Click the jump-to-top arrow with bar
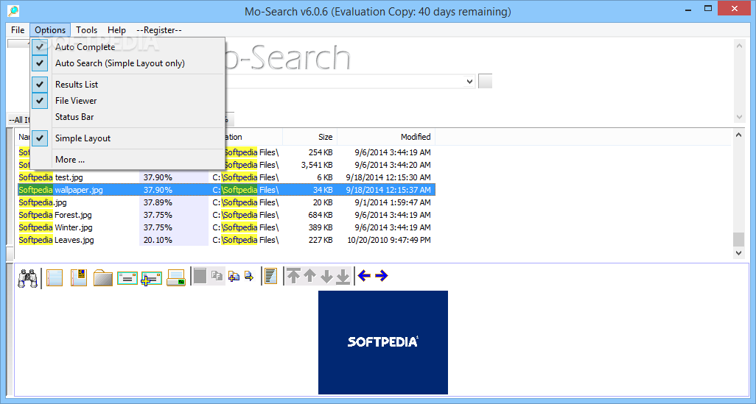 point(293,275)
